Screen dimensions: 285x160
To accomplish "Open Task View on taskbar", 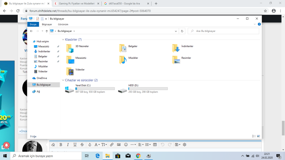I will (x=87, y=156).
